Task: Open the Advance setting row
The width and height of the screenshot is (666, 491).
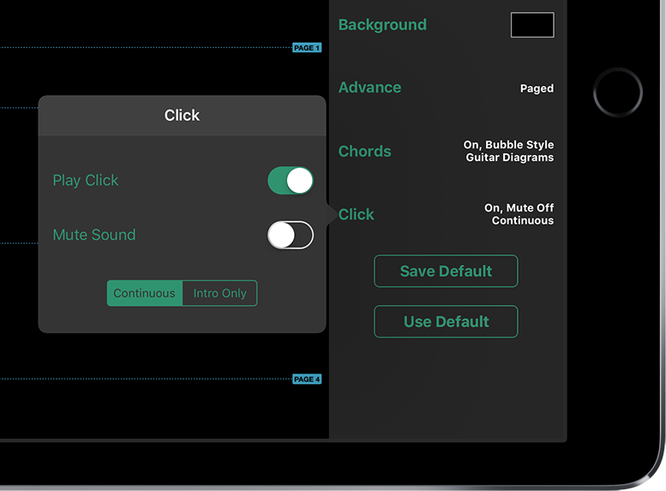Action: [447, 88]
